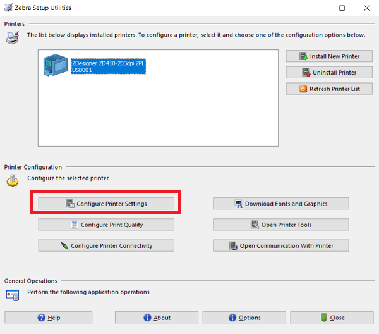Image resolution: width=379 pixels, height=334 pixels.
Task: Click Download Fonts and Graphics
Action: coord(280,204)
